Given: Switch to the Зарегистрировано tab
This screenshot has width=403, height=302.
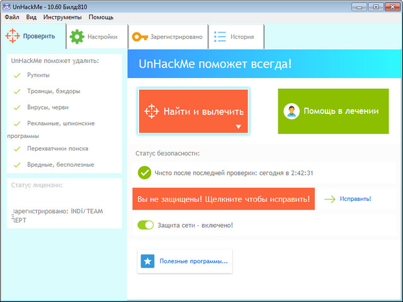Looking at the screenshot, I should pyautogui.click(x=168, y=36).
